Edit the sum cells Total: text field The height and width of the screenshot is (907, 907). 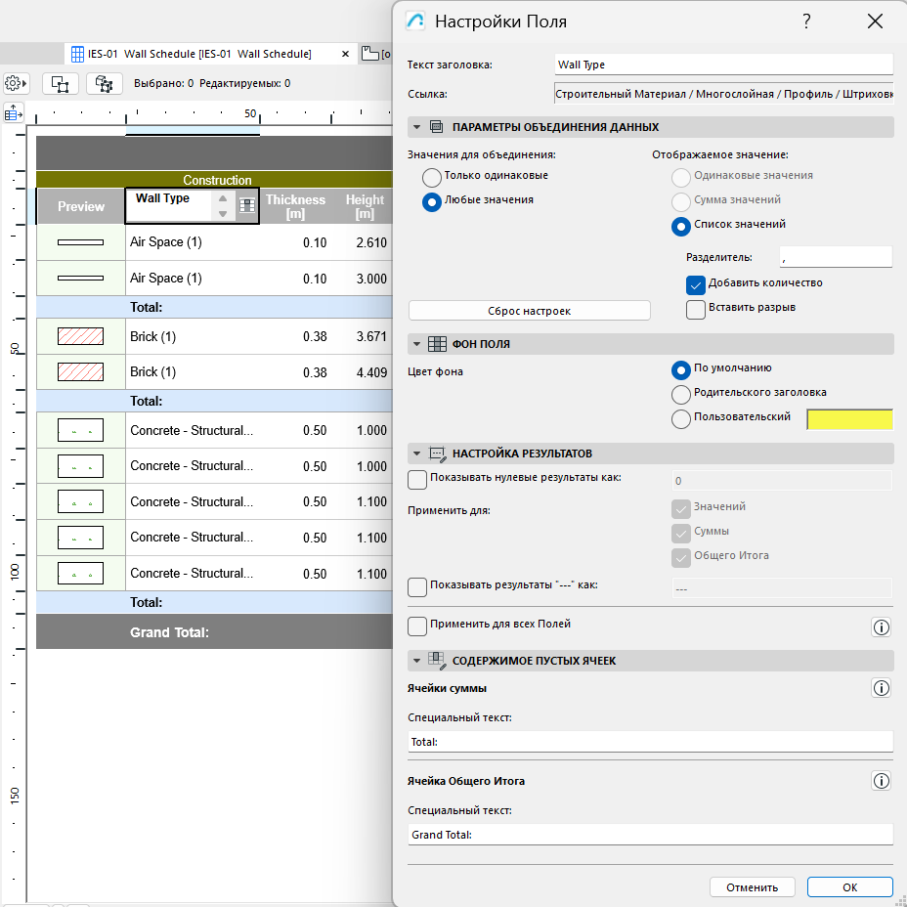tap(650, 742)
